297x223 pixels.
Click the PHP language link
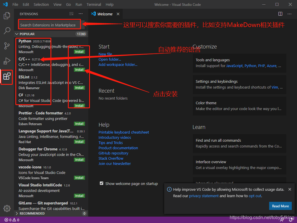coord(261,66)
